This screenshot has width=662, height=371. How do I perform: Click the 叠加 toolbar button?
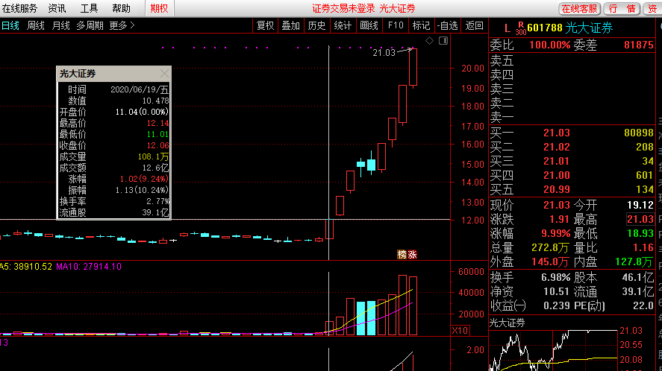290,26
